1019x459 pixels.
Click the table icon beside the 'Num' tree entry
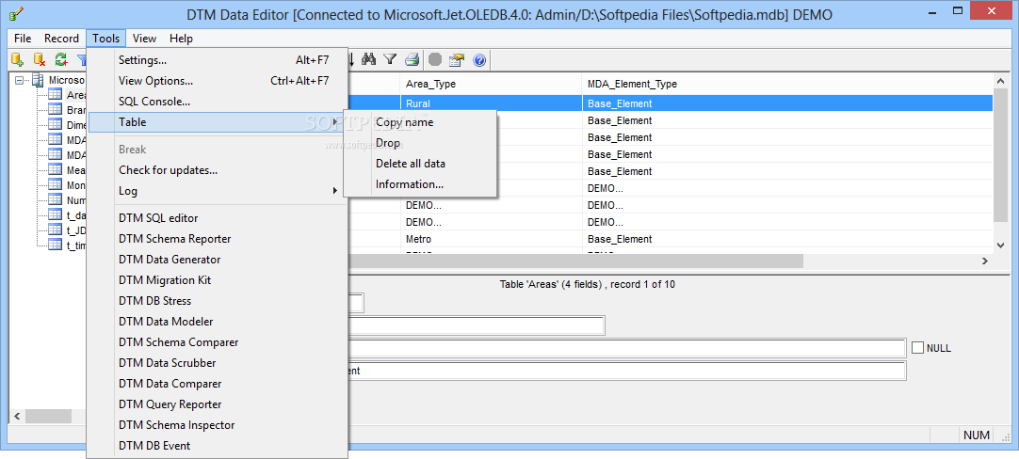tap(56, 199)
